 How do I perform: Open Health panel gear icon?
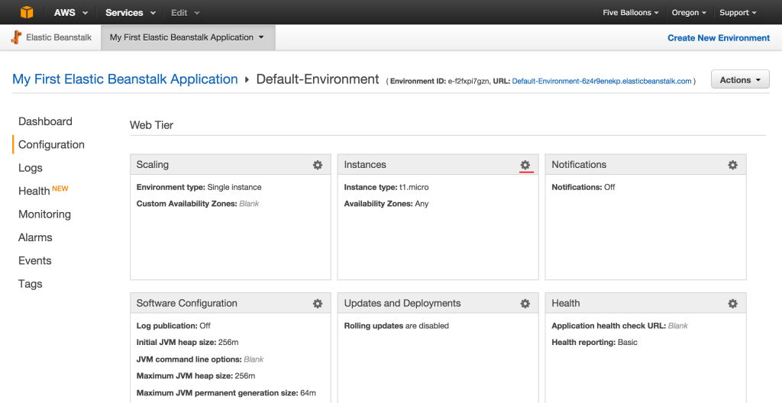(x=732, y=304)
